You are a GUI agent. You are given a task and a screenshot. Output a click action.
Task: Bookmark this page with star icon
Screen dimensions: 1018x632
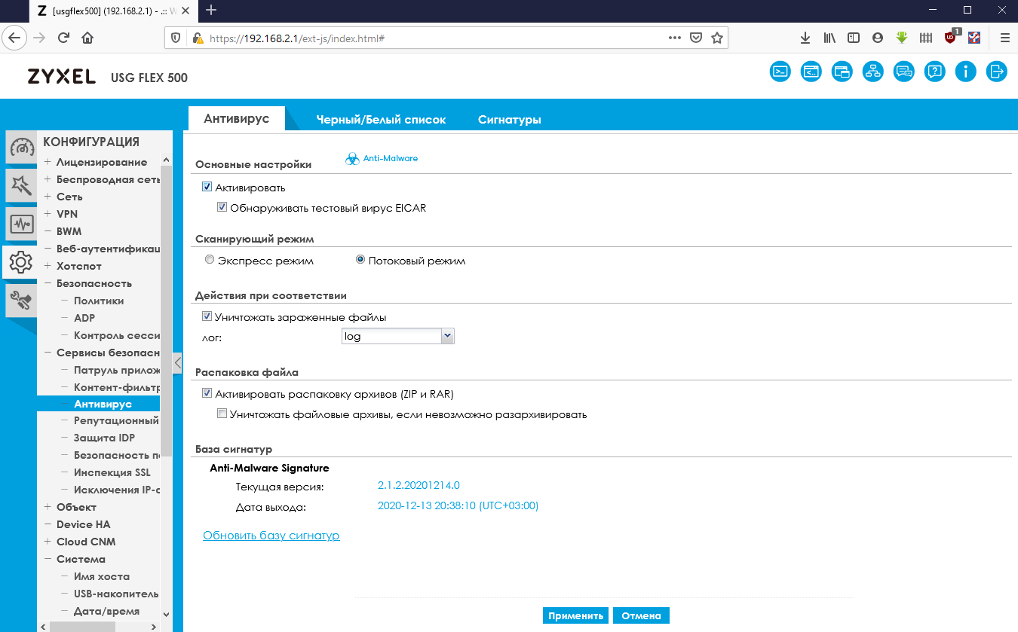(717, 38)
